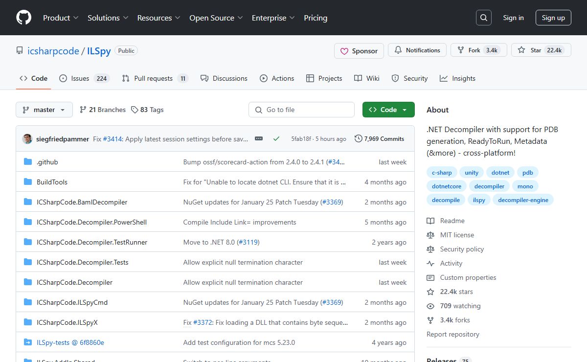The height and width of the screenshot is (362, 587).
Task: Click the BuildTools folder icon
Action: (x=28, y=182)
